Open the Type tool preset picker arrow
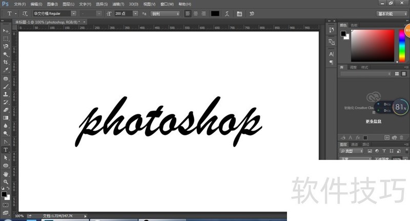 16,14
